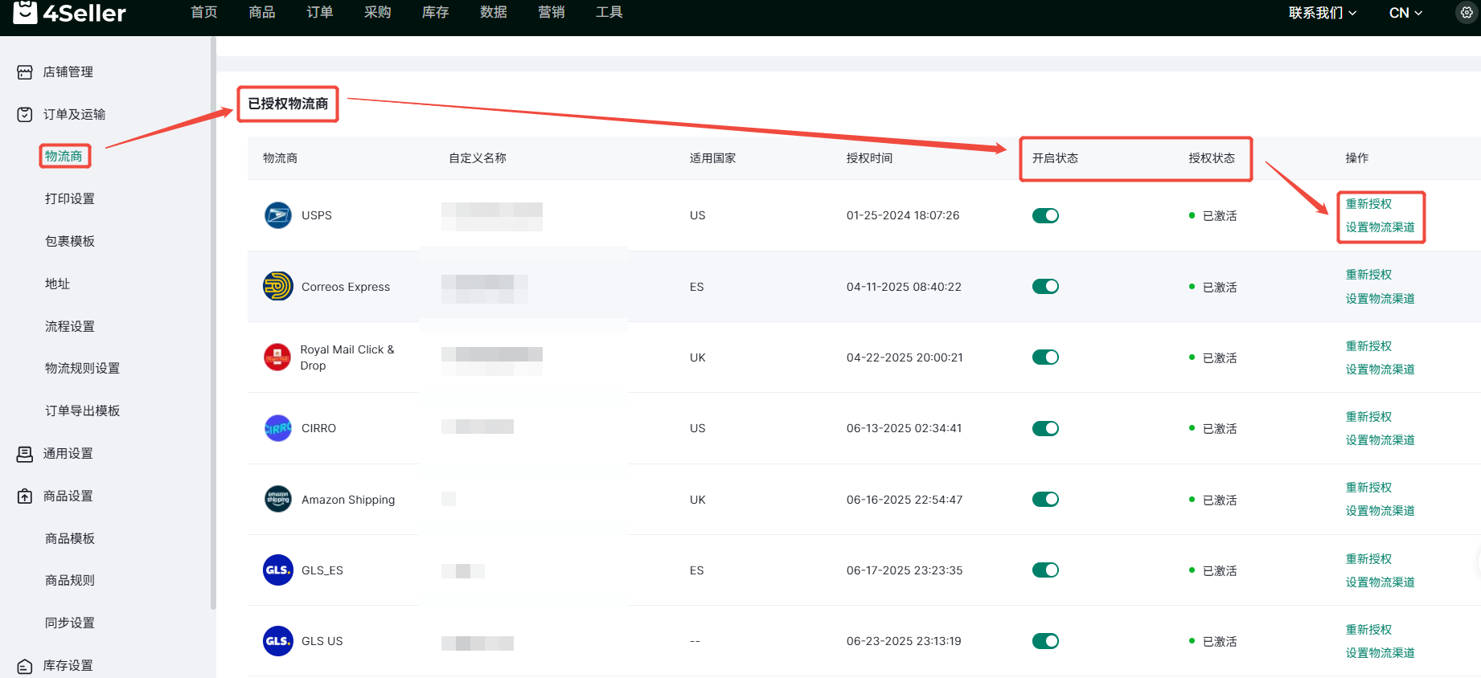The height and width of the screenshot is (678, 1481).
Task: Turn off the CIRRO enable switch
Action: [x=1045, y=428]
